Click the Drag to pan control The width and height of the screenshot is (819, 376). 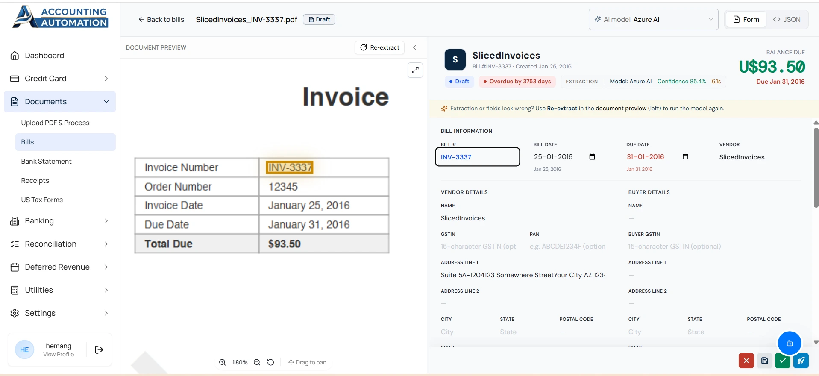(307, 362)
